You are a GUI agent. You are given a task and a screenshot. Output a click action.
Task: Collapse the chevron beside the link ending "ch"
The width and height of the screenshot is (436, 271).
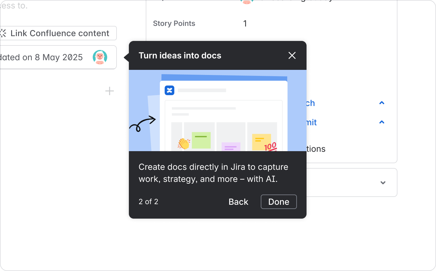382,103
